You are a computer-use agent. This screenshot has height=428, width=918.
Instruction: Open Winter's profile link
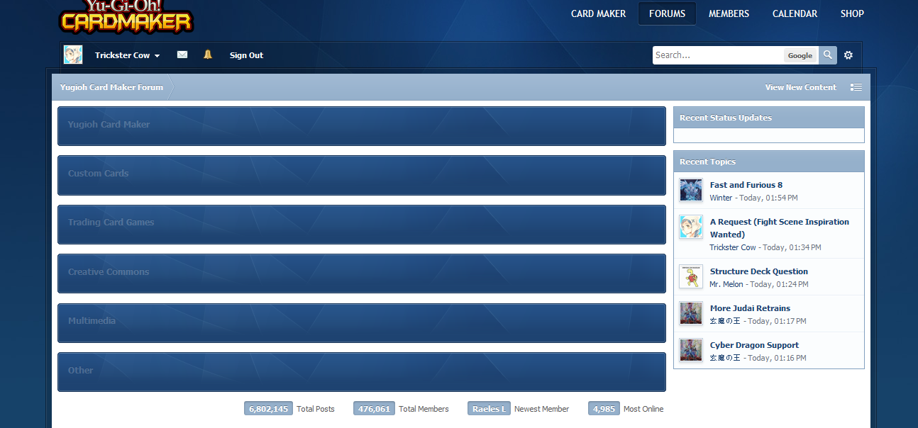[721, 198]
